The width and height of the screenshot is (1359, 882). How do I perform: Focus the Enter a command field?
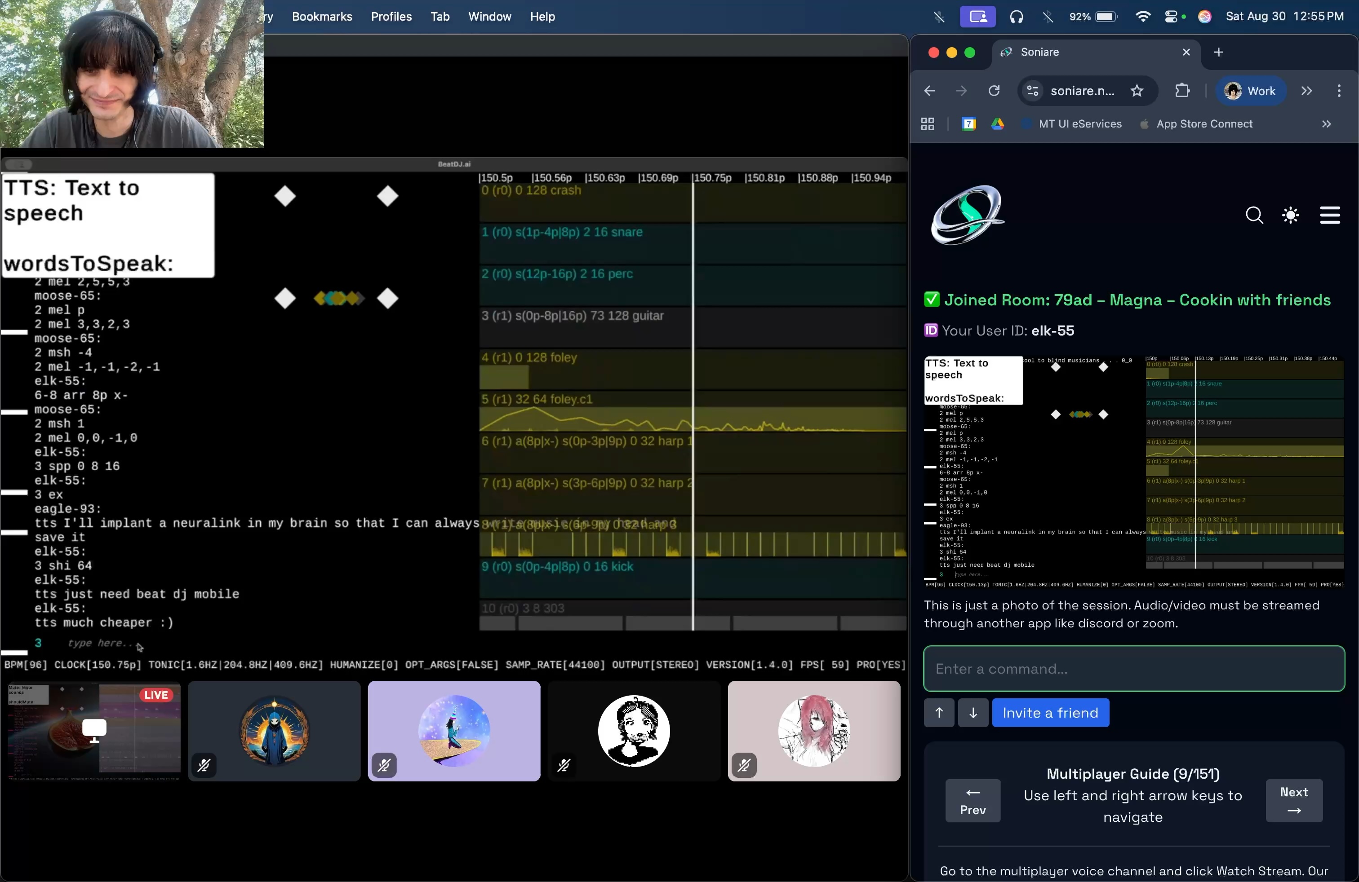[x=1133, y=669]
